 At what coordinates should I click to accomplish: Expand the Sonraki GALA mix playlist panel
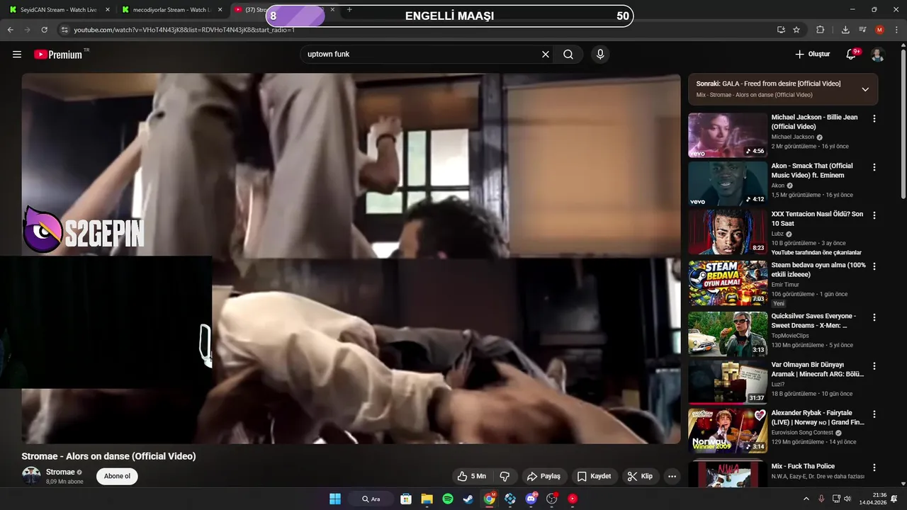(x=865, y=89)
